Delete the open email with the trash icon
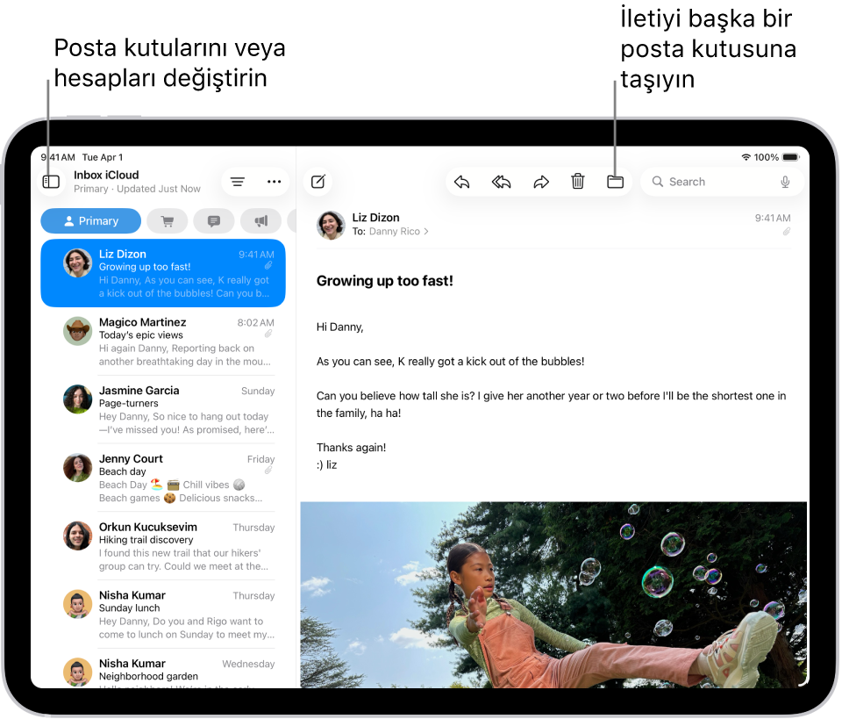The width and height of the screenshot is (842, 719). tap(578, 182)
